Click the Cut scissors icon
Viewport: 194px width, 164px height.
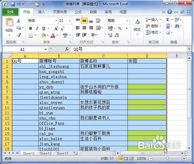click(x=19, y=21)
